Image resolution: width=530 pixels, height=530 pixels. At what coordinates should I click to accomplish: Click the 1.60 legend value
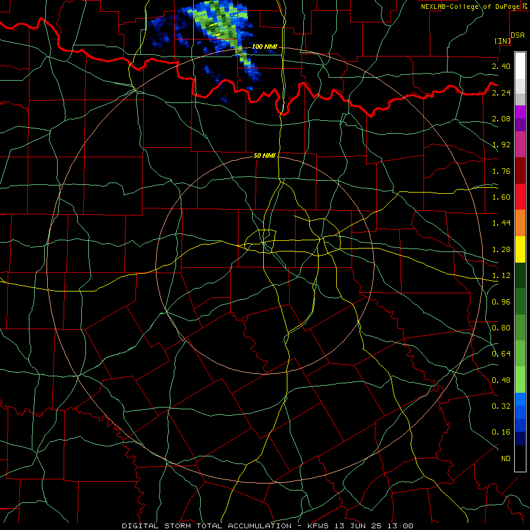coord(501,197)
